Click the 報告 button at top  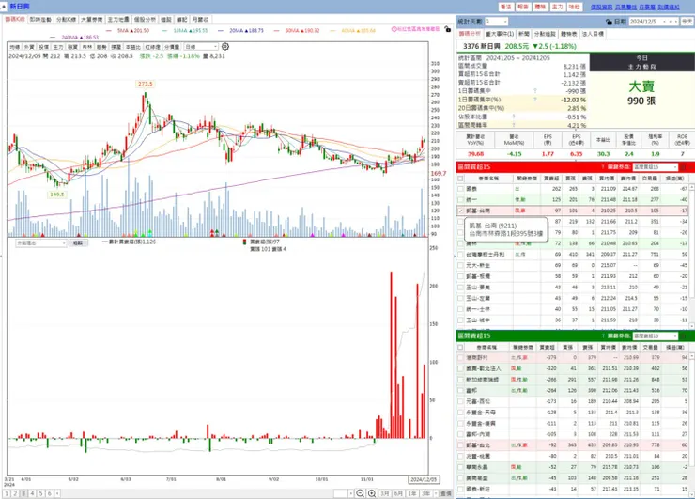click(x=523, y=7)
